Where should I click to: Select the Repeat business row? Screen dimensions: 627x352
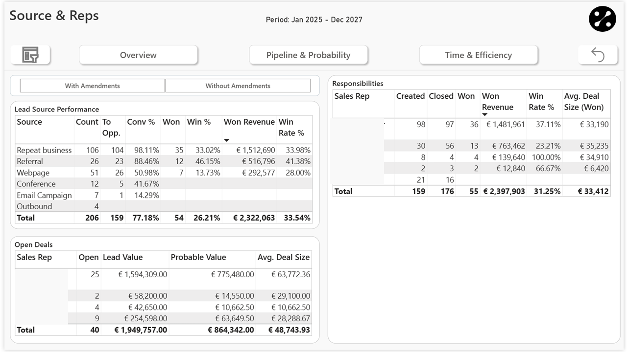[x=44, y=150]
